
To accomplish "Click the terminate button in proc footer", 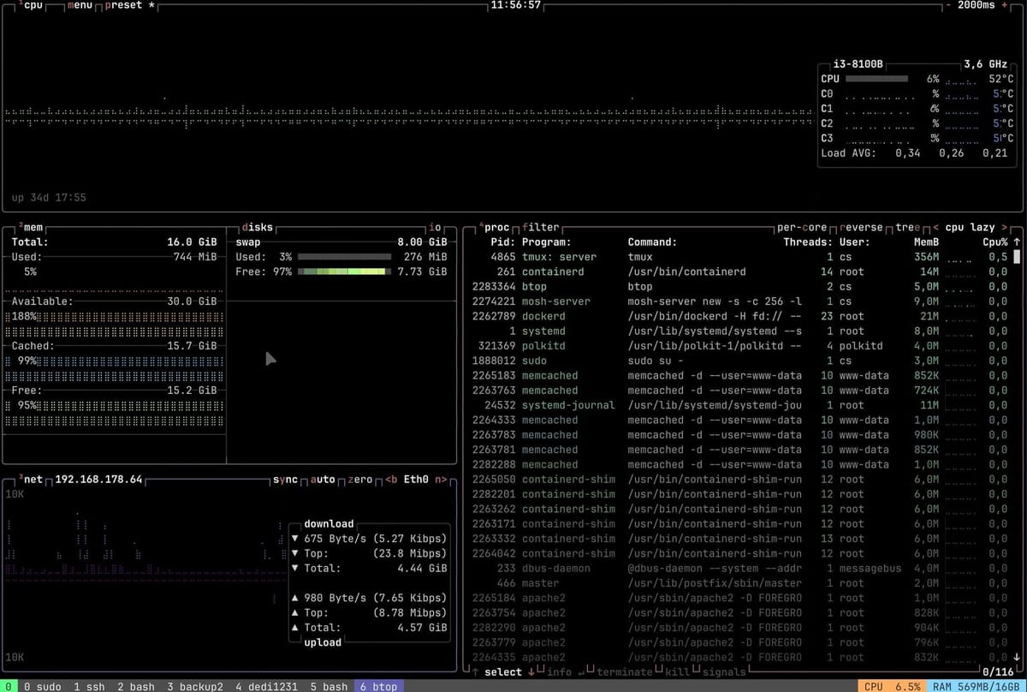I will [x=623, y=672].
